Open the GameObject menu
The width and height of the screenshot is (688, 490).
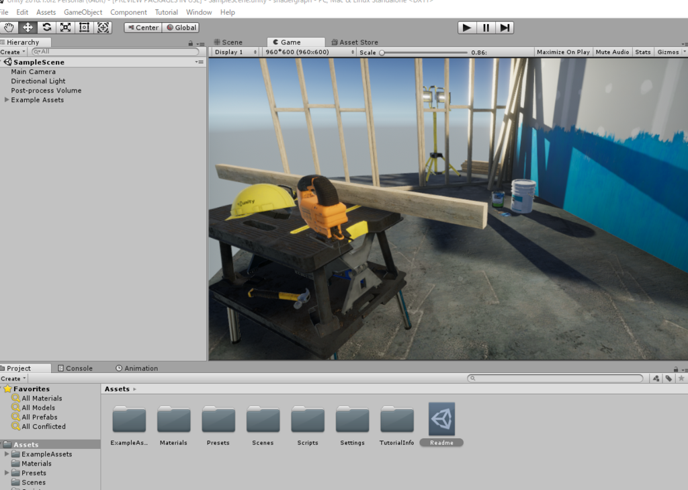83,12
